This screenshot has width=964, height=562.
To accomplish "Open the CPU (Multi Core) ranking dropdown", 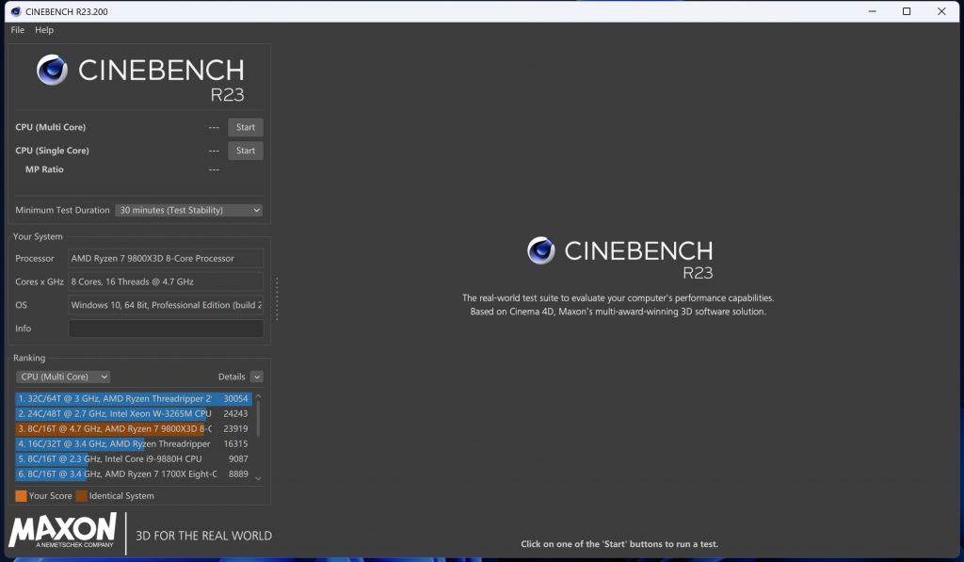I will click(63, 377).
